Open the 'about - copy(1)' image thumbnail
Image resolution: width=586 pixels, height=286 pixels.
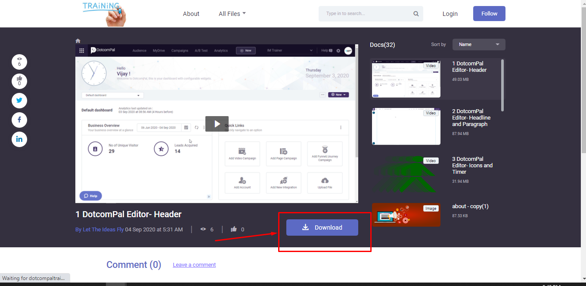[x=406, y=215]
